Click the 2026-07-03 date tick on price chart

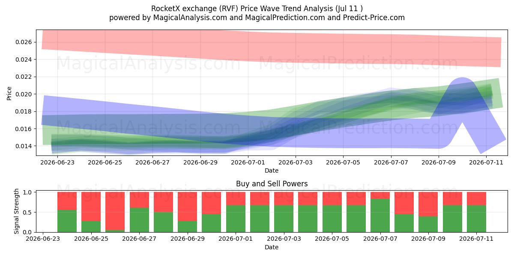(x=296, y=162)
